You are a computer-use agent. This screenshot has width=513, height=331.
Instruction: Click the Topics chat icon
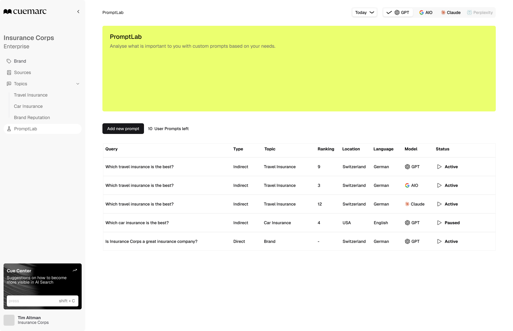[9, 84]
